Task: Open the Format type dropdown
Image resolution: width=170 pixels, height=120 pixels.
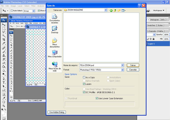Action: click(122, 70)
